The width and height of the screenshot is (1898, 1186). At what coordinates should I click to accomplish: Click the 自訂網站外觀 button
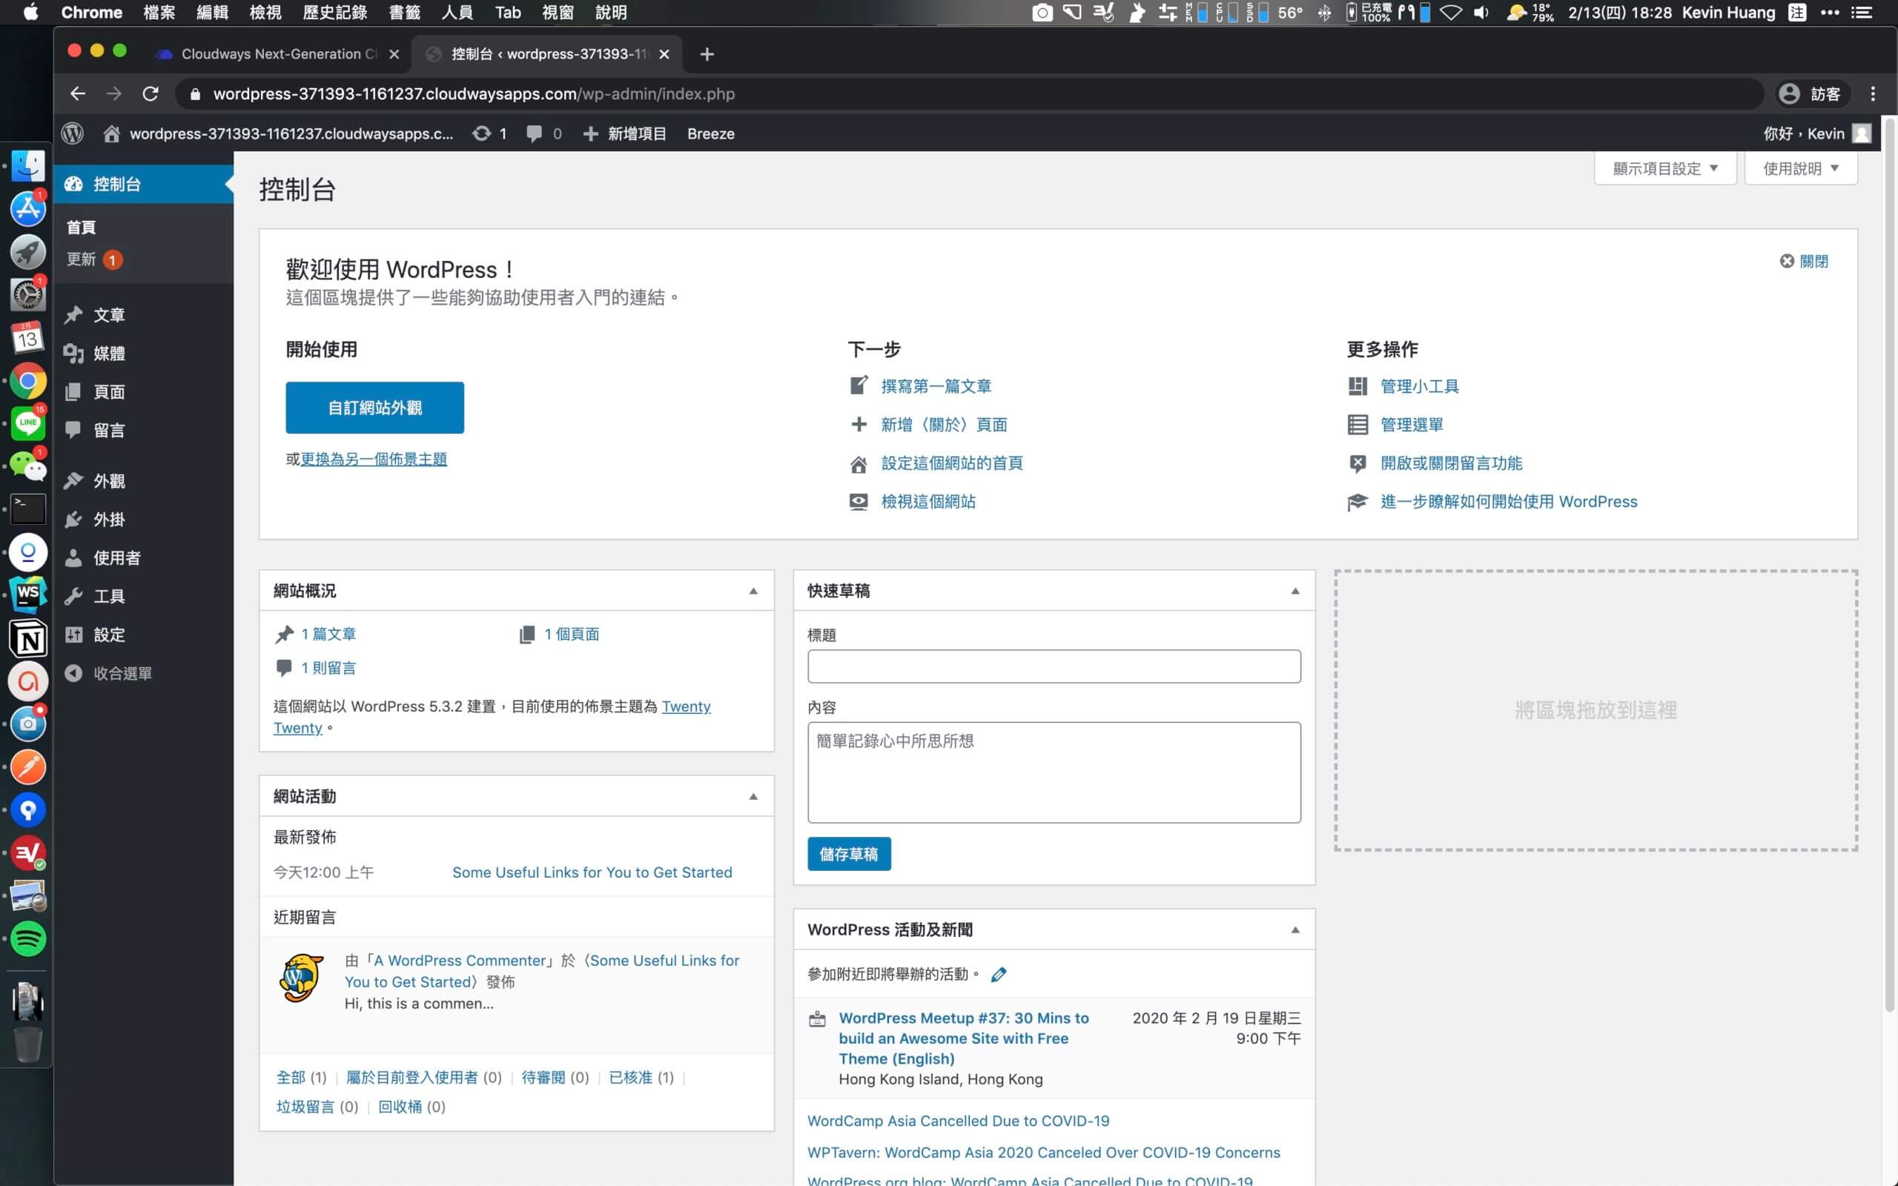point(375,408)
